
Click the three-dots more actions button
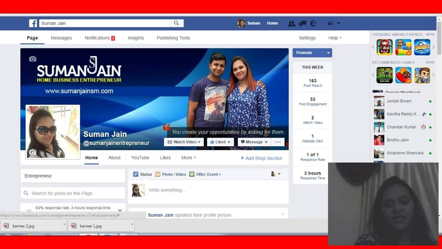click(278, 142)
